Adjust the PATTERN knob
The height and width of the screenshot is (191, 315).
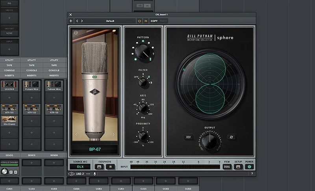pos(143,52)
